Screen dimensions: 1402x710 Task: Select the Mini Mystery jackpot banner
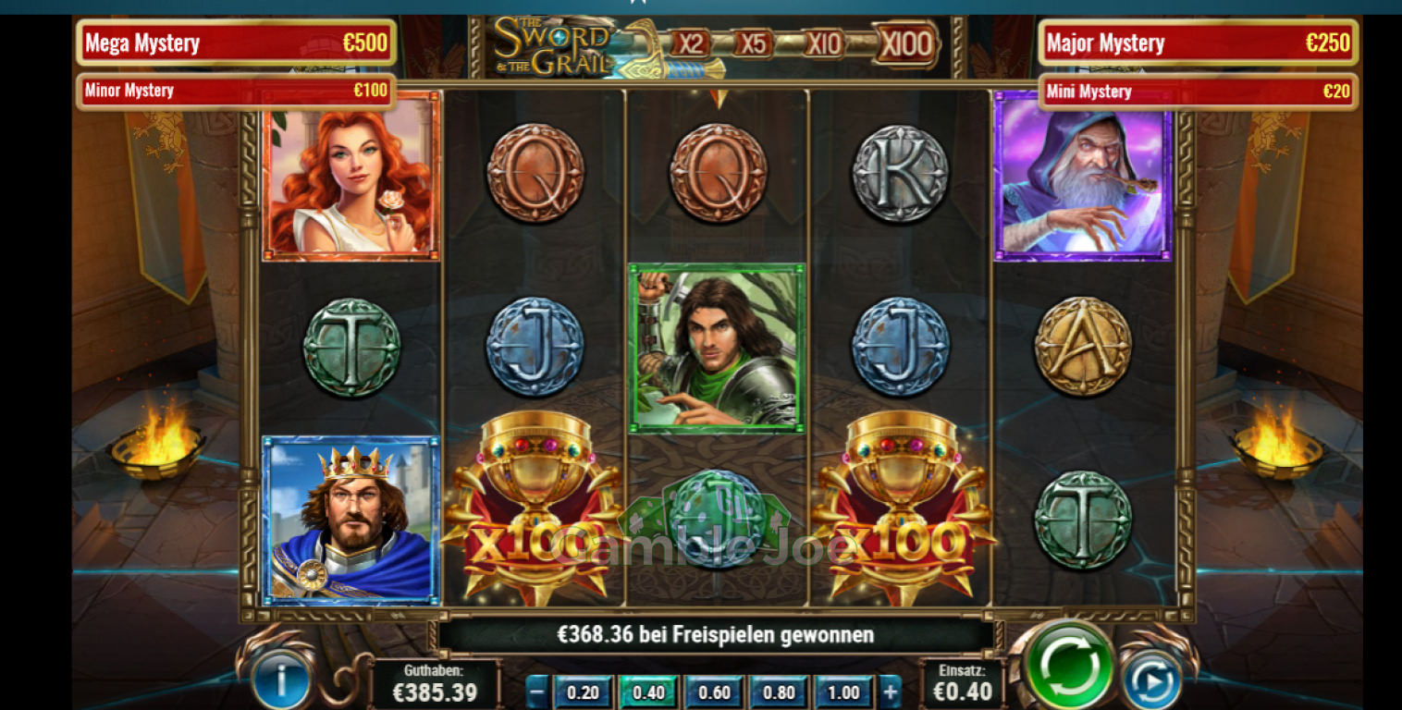click(1199, 91)
